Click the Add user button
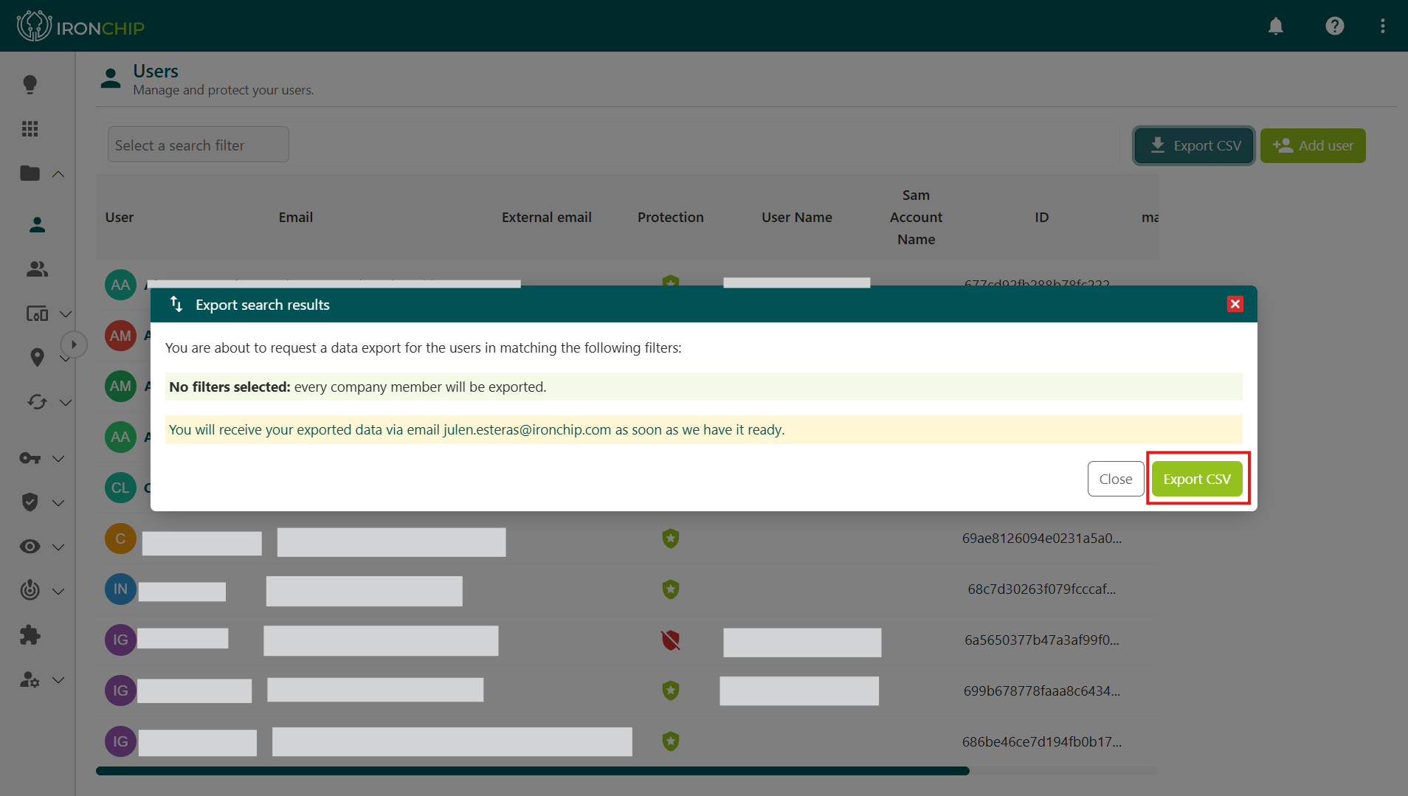 pyautogui.click(x=1313, y=145)
